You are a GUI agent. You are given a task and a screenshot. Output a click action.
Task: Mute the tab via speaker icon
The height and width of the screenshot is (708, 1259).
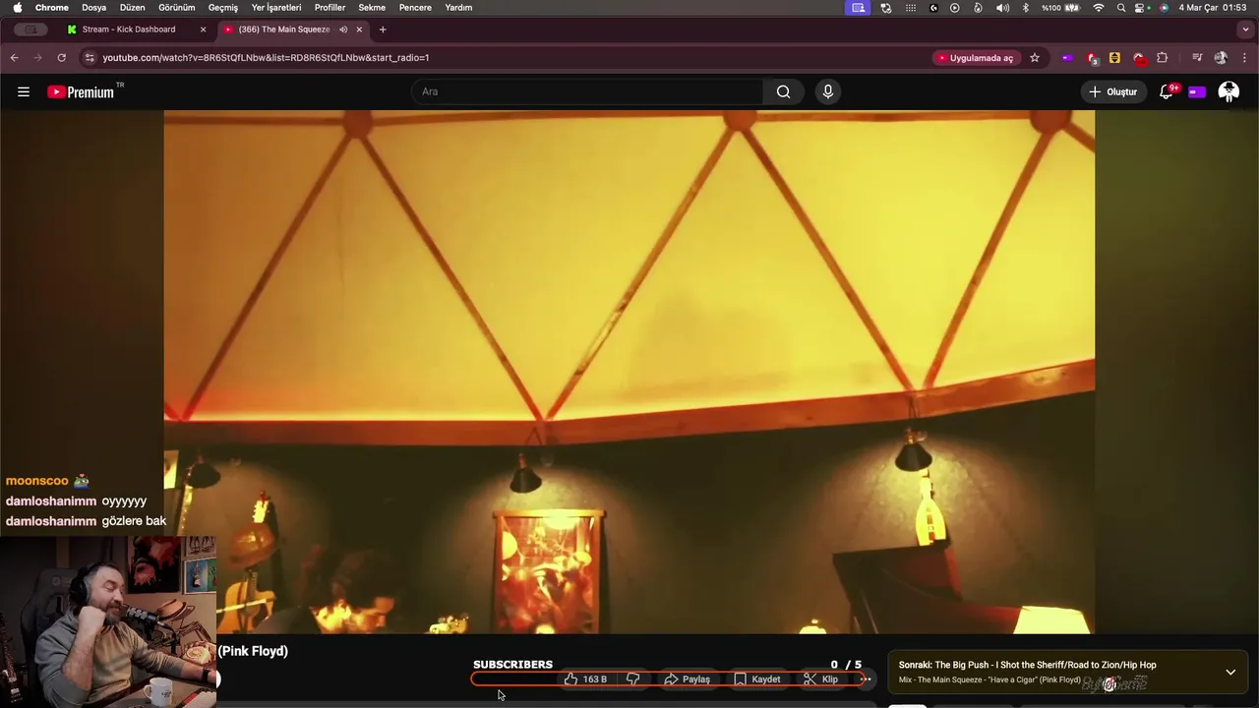(343, 29)
